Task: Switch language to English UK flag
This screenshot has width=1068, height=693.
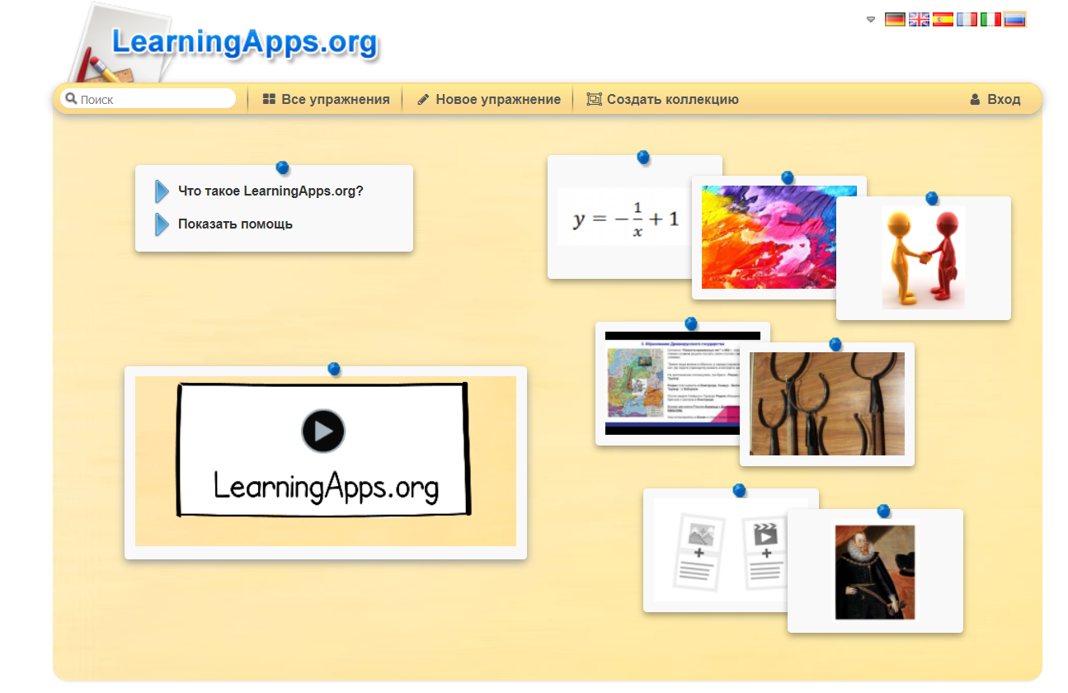Action: [919, 19]
